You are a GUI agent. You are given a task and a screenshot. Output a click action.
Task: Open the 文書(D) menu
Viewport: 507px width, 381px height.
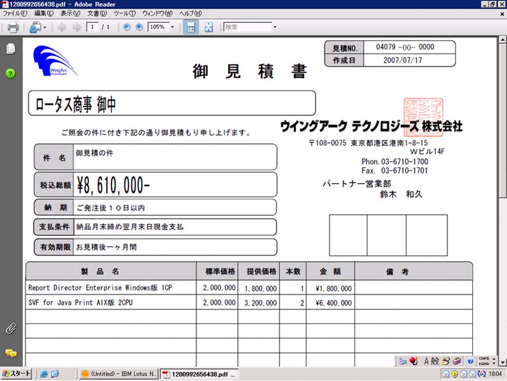tap(97, 13)
